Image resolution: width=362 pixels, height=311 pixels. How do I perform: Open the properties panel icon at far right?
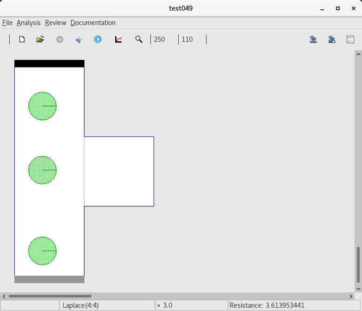pos(350,39)
